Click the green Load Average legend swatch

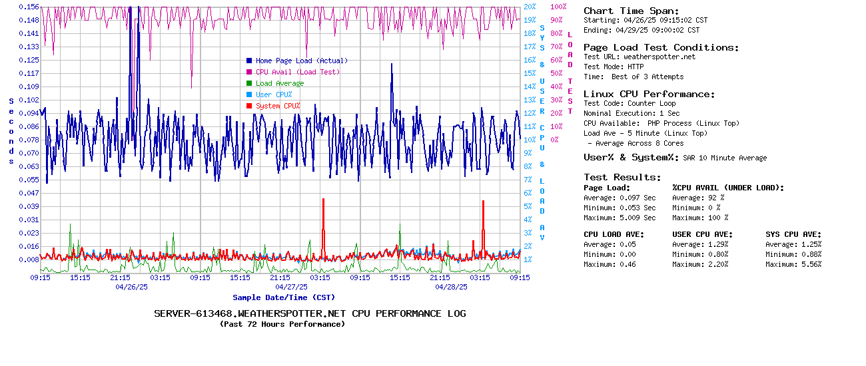tap(249, 83)
